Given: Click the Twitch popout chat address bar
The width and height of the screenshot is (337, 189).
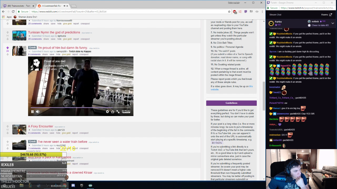Looking at the screenshot, I should [307, 8].
